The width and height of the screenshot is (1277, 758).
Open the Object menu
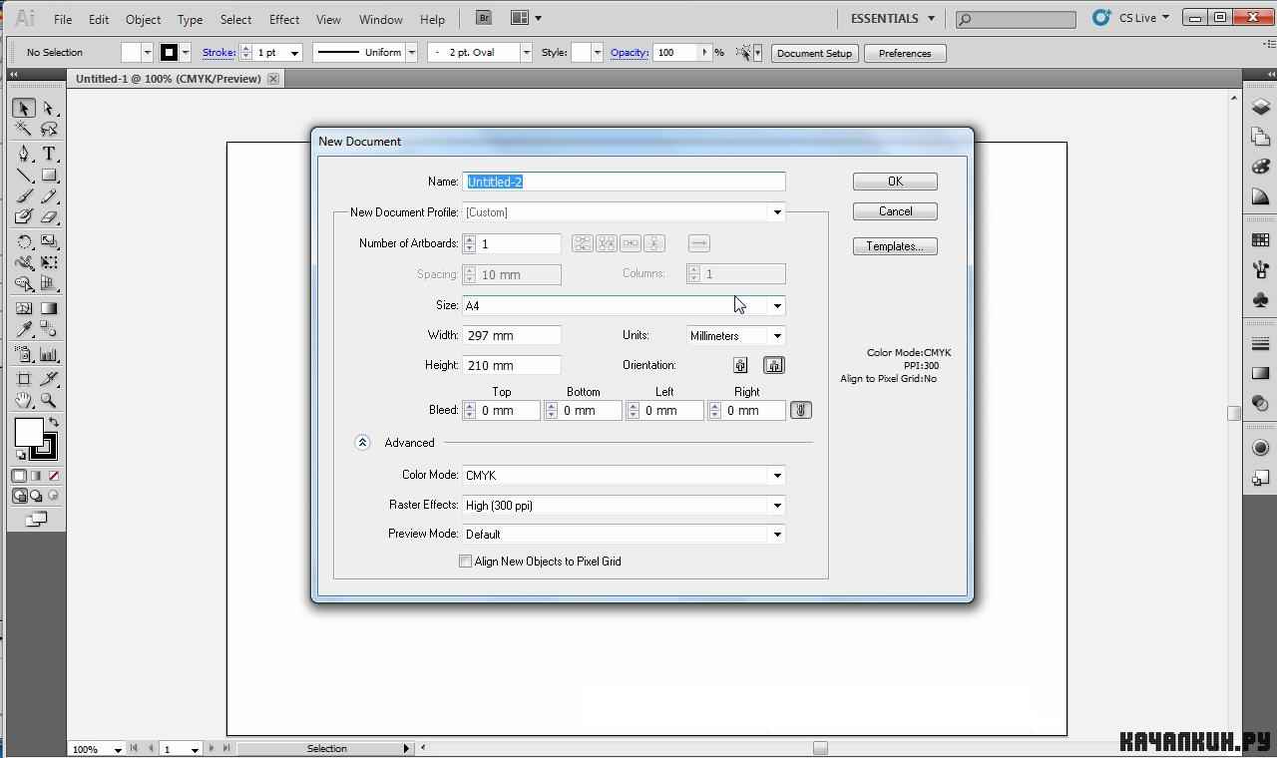click(143, 19)
